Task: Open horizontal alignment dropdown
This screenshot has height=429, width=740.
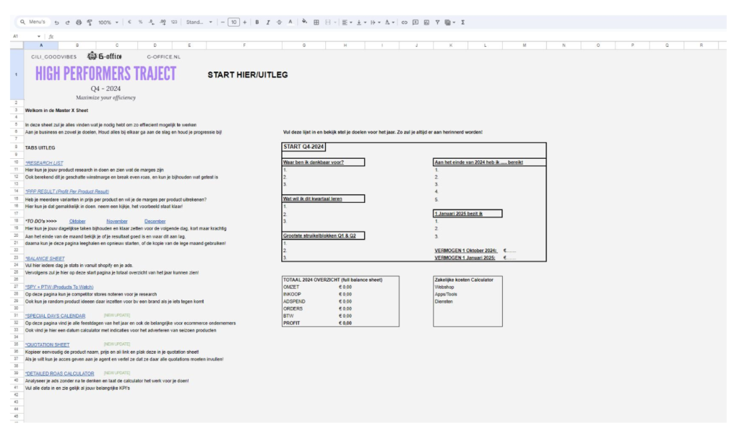Action: click(x=347, y=22)
